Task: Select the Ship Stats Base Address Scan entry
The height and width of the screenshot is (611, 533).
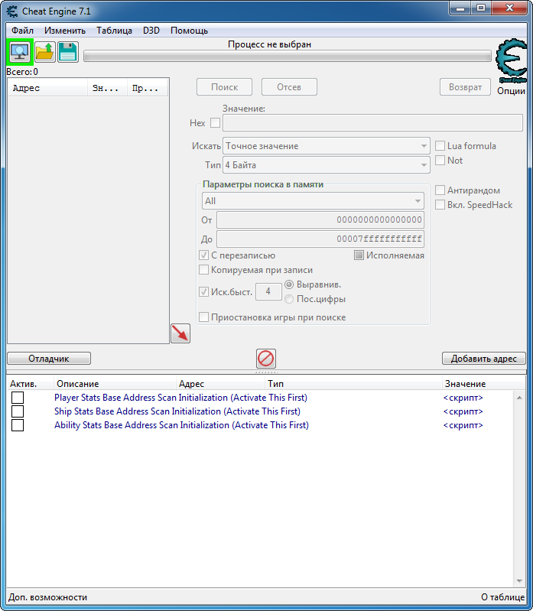Action: pos(177,411)
